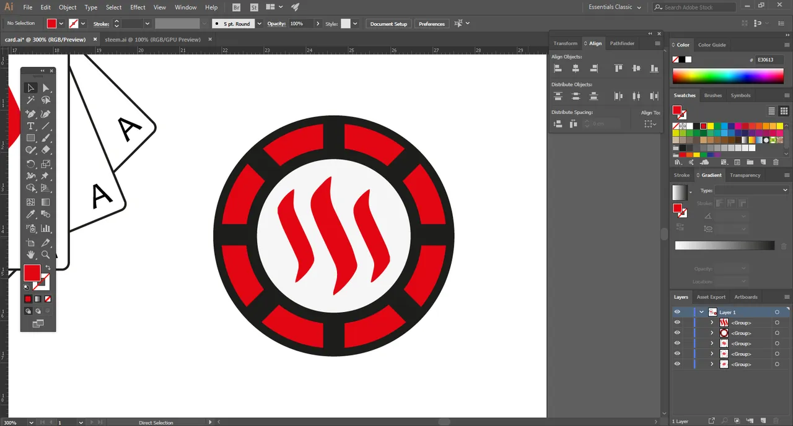Toggle visibility of second Group sublayer
The height and width of the screenshot is (426, 793).
click(677, 333)
